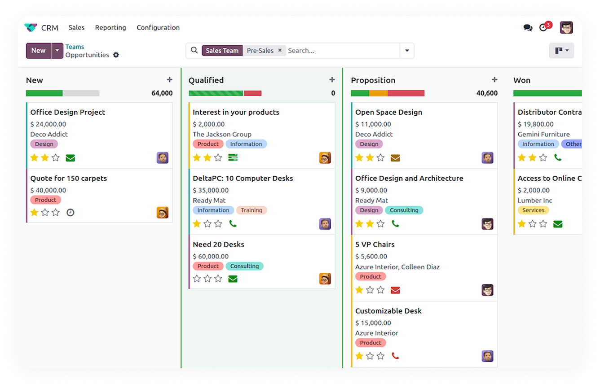Click the settings gear beside Opportunities

[116, 55]
